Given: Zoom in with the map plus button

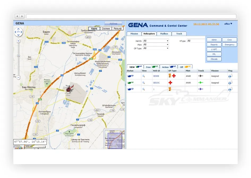Looking at the screenshot, I should click(18, 41).
